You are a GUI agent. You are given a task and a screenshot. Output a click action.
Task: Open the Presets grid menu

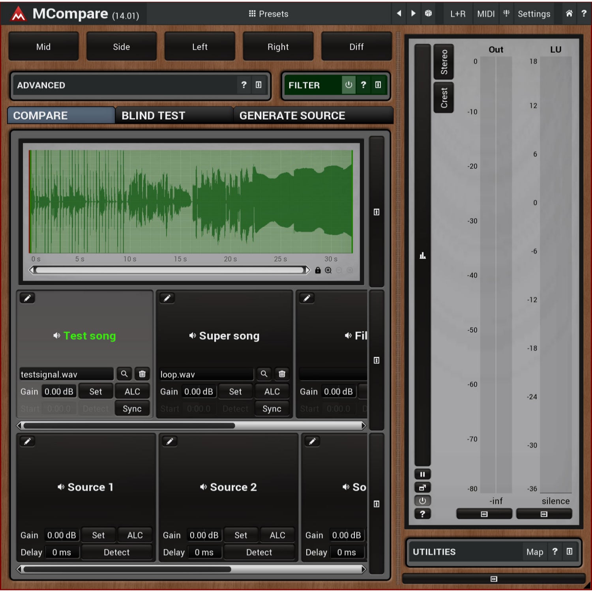268,14
